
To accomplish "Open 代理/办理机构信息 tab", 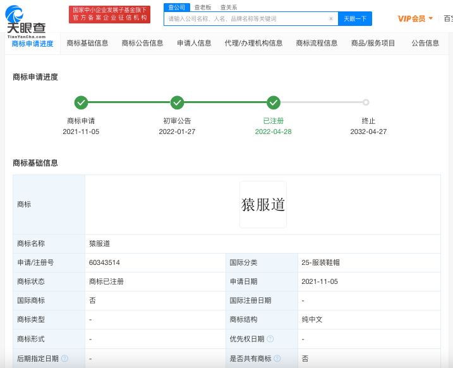I will [253, 43].
